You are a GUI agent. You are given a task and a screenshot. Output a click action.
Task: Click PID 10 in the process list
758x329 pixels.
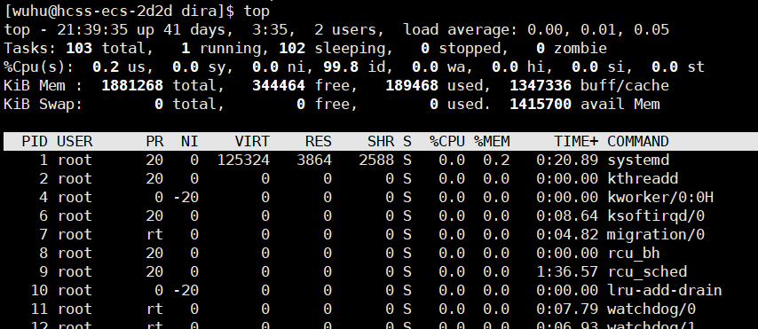39,290
